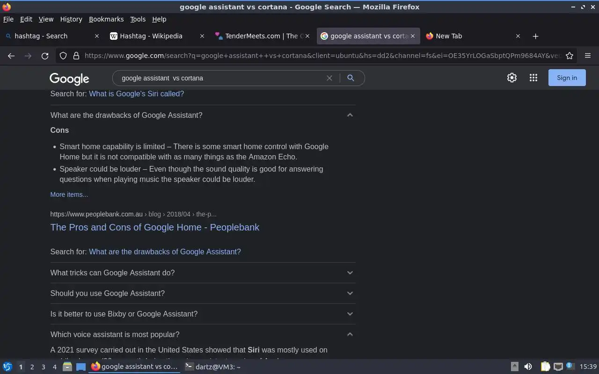Select the Firefox window taskbar entry
This screenshot has width=599, height=374.
pos(135,367)
